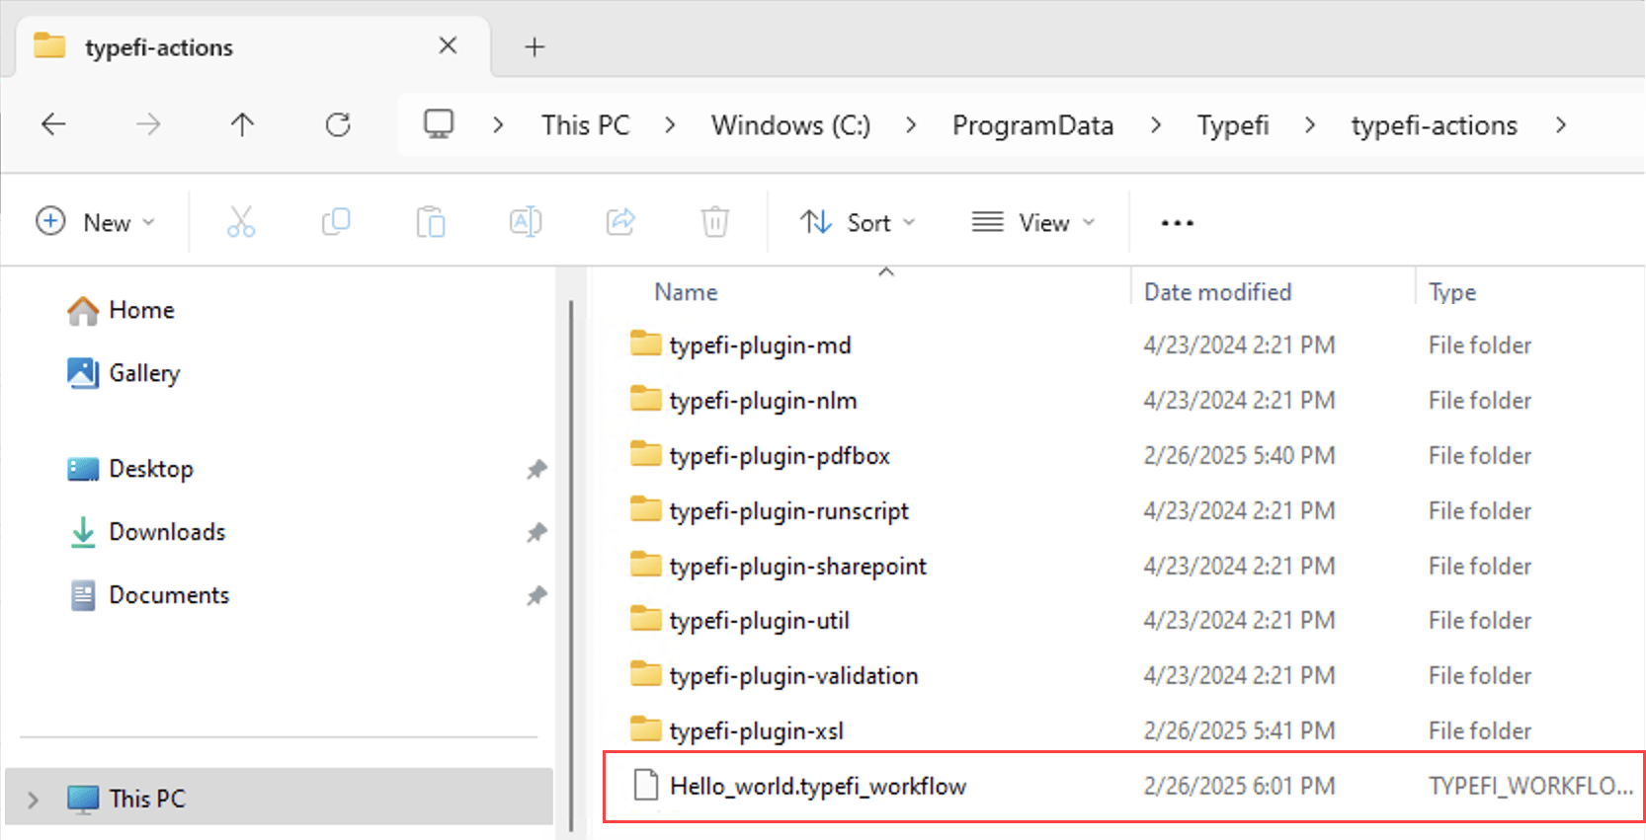Add a new tab with plus
The width and height of the screenshot is (1646, 840).
click(x=535, y=46)
